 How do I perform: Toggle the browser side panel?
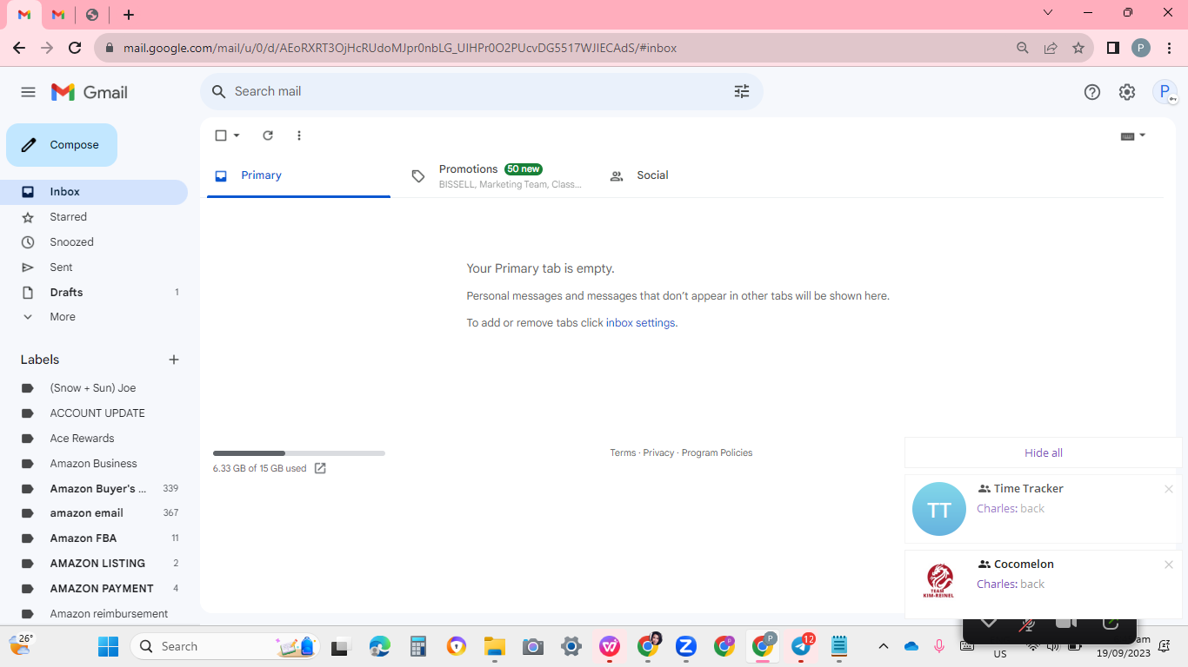click(1113, 48)
